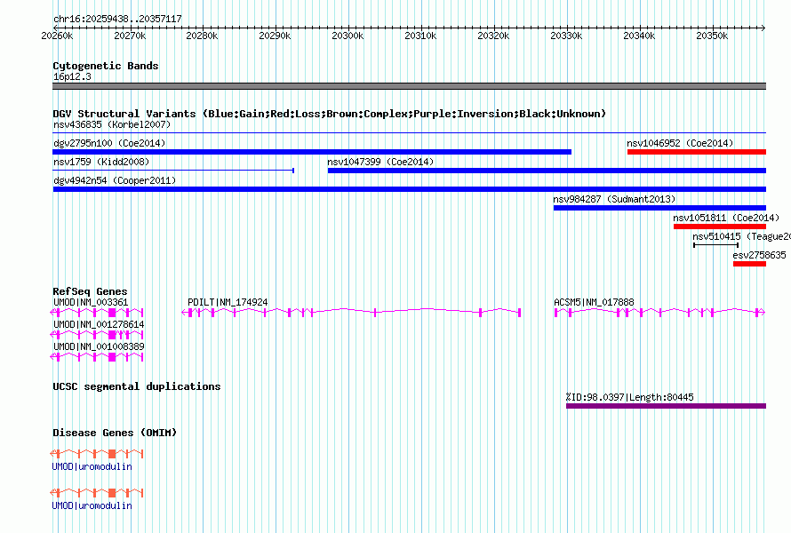This screenshot has width=791, height=533.
Task: Select the purple segmental duplication bar
Action: point(666,406)
